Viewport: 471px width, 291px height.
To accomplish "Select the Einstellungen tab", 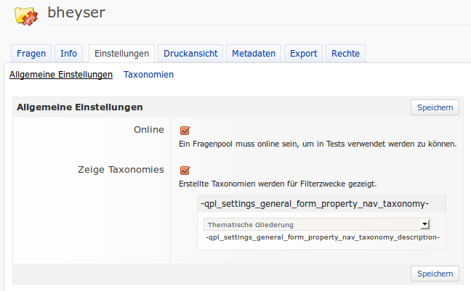I will (x=121, y=54).
